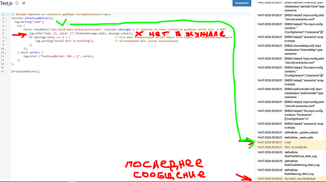Image resolution: width=326 pixels, height=182 pixels.
Task: Select the "Load" warning entry in the log
Action: 291,142
